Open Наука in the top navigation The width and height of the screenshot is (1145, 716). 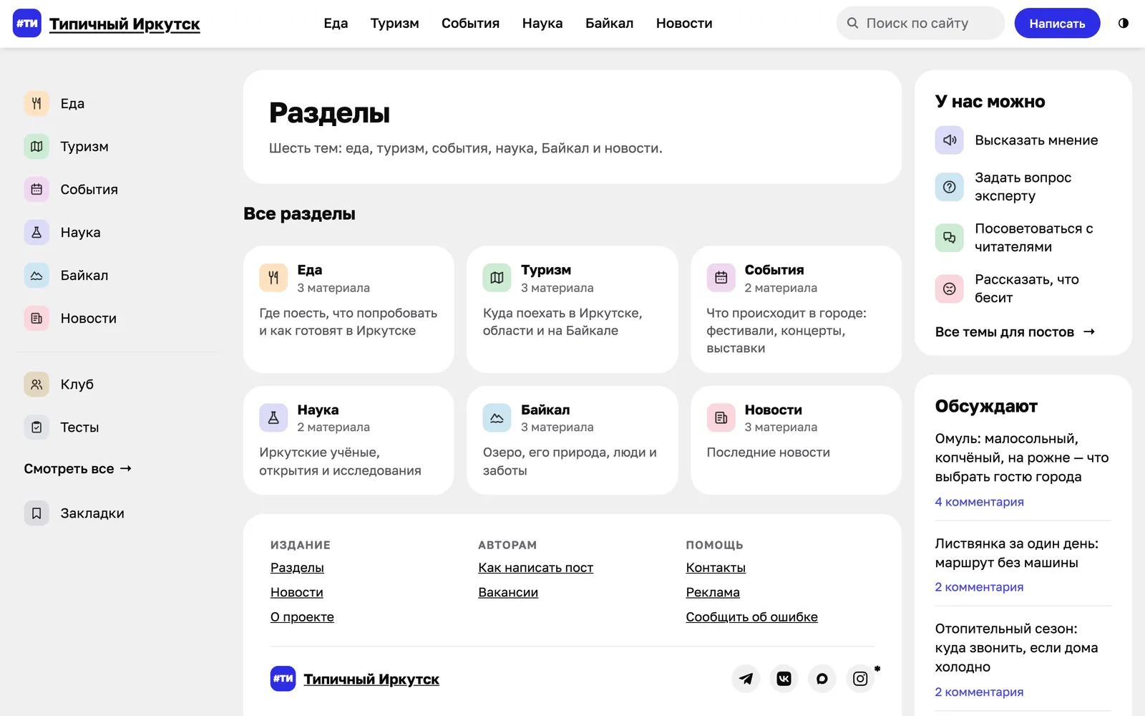[x=542, y=23]
